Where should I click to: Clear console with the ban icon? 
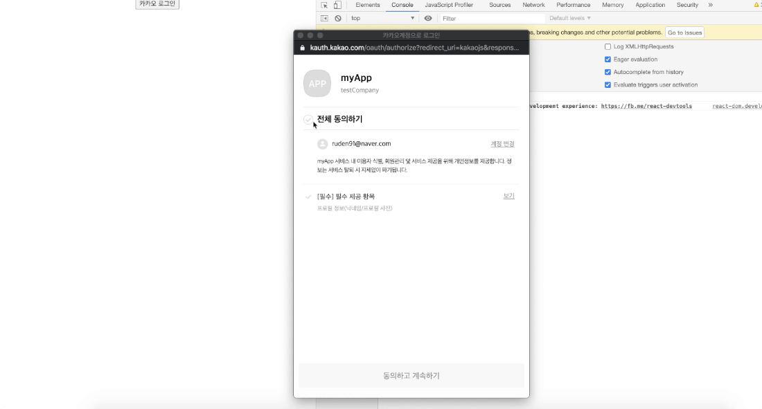click(338, 19)
